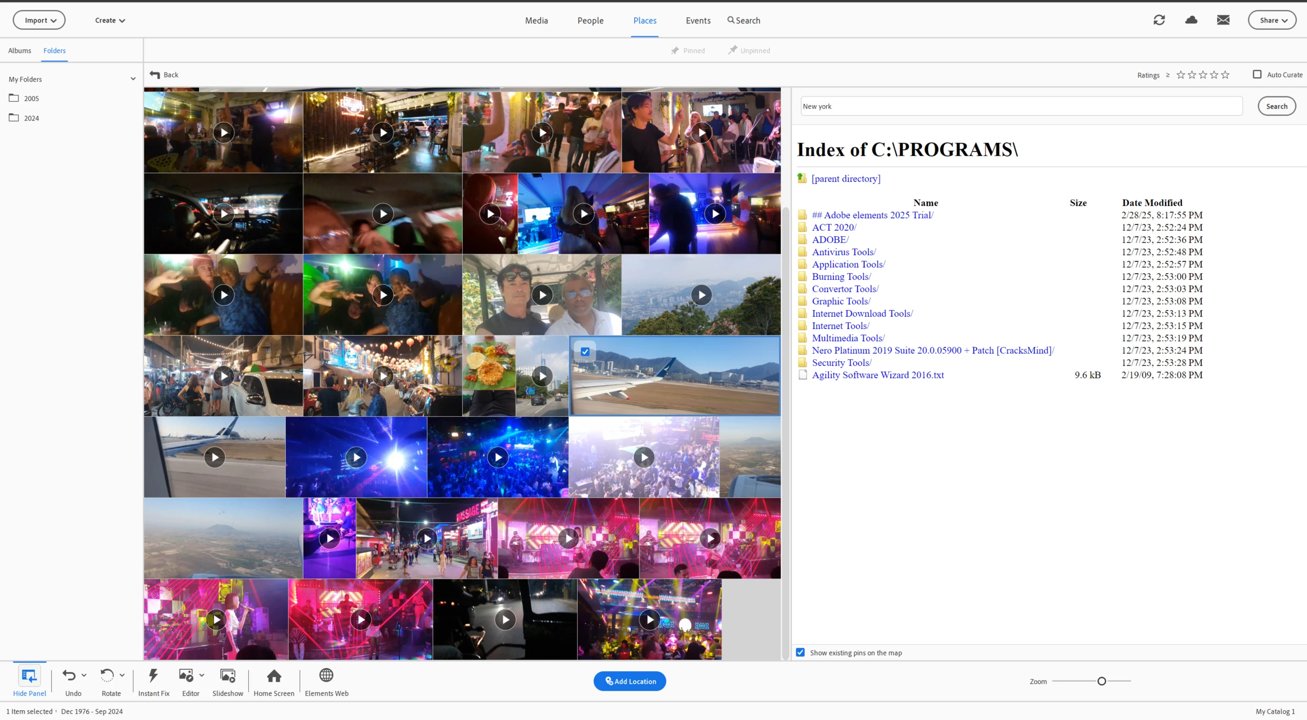Open Elements Web globe icon
The width and height of the screenshot is (1307, 720).
[x=326, y=676]
